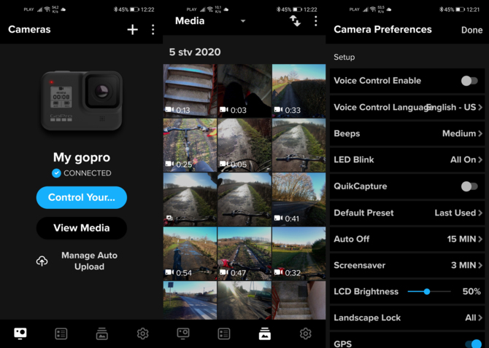The width and height of the screenshot is (489, 348).
Task: Tap the settings gear in Media bottom bar
Action: point(306,333)
